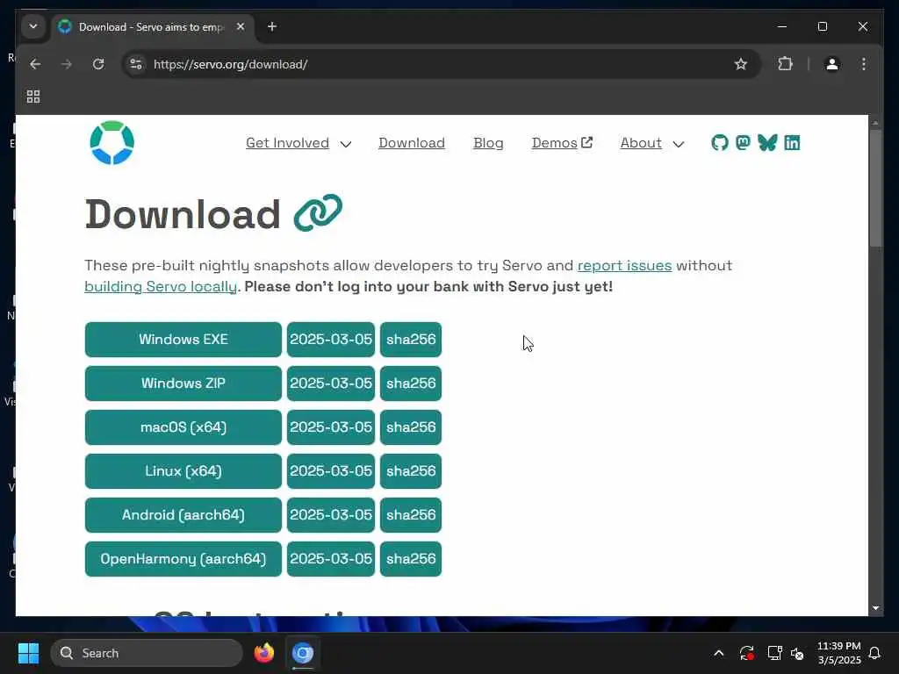This screenshot has width=899, height=674.
Task: Download the Linux (x64) build
Action: (x=183, y=471)
